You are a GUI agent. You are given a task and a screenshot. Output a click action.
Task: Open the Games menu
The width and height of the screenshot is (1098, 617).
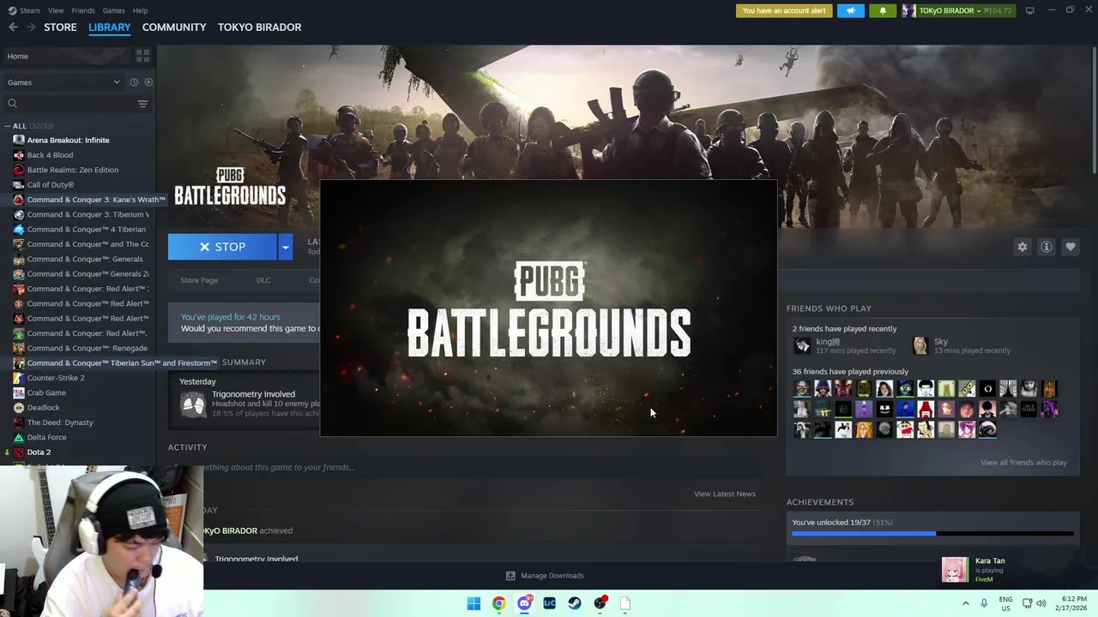tap(113, 10)
